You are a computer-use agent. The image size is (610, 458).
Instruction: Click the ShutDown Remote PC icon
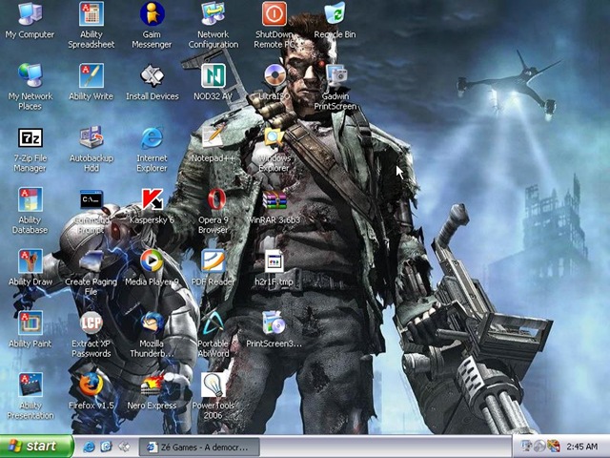pos(274,13)
